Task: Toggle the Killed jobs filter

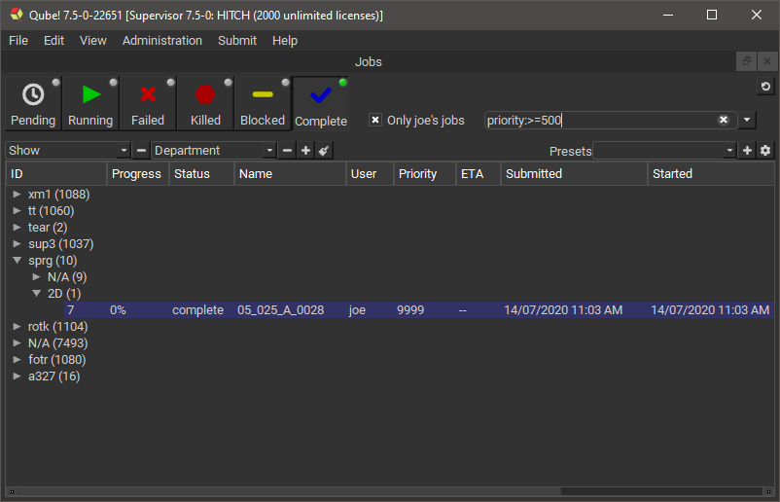Action: click(205, 103)
